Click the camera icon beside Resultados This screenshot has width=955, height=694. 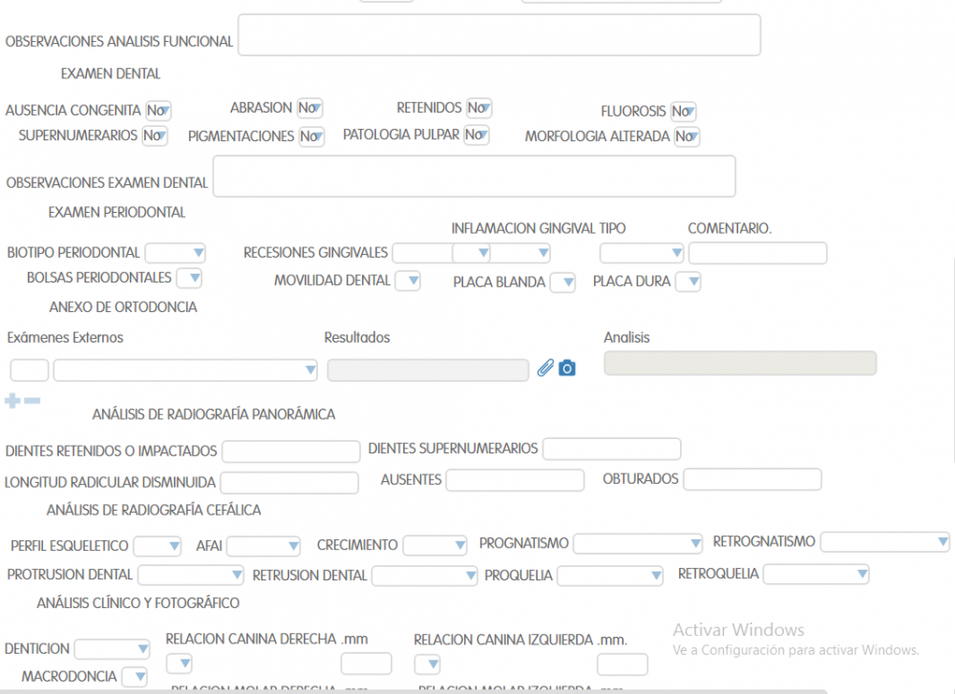pyautogui.click(x=567, y=368)
